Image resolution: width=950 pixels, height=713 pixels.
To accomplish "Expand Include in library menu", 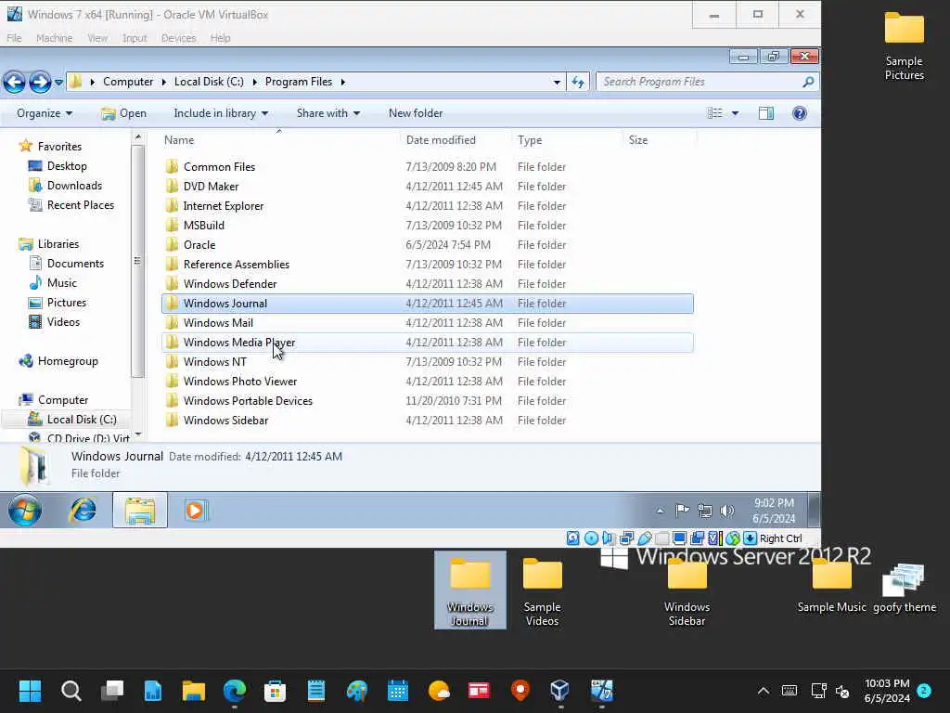I will (x=221, y=113).
